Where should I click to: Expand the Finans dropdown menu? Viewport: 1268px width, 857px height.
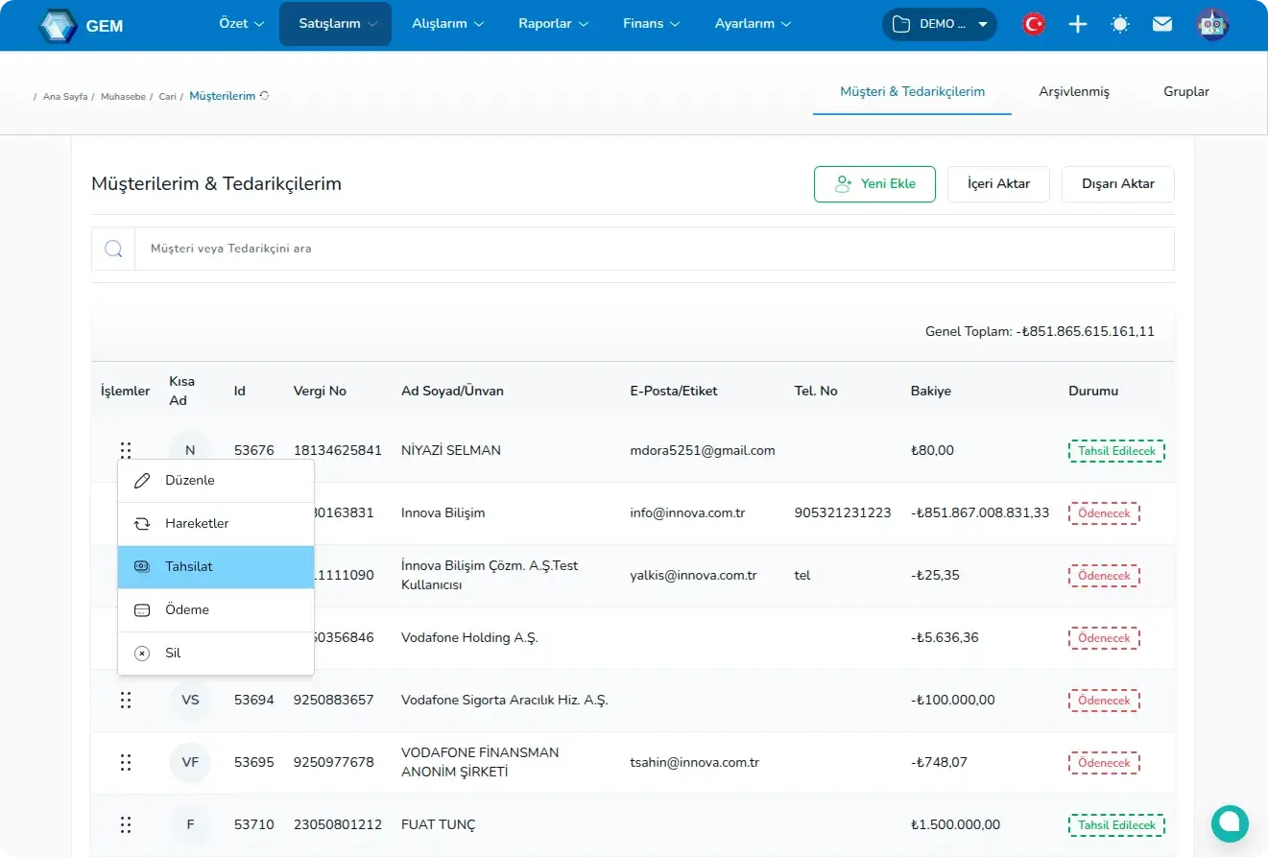652,24
